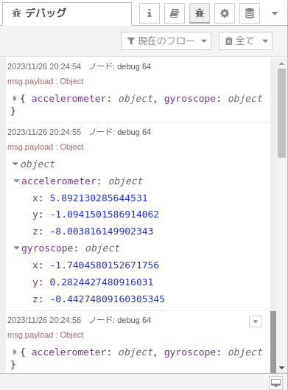
Task: Open debug window in new window icon
Action: (275, 383)
